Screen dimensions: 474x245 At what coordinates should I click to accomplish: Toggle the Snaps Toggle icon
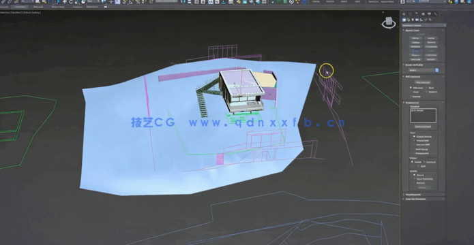click(x=124, y=2)
